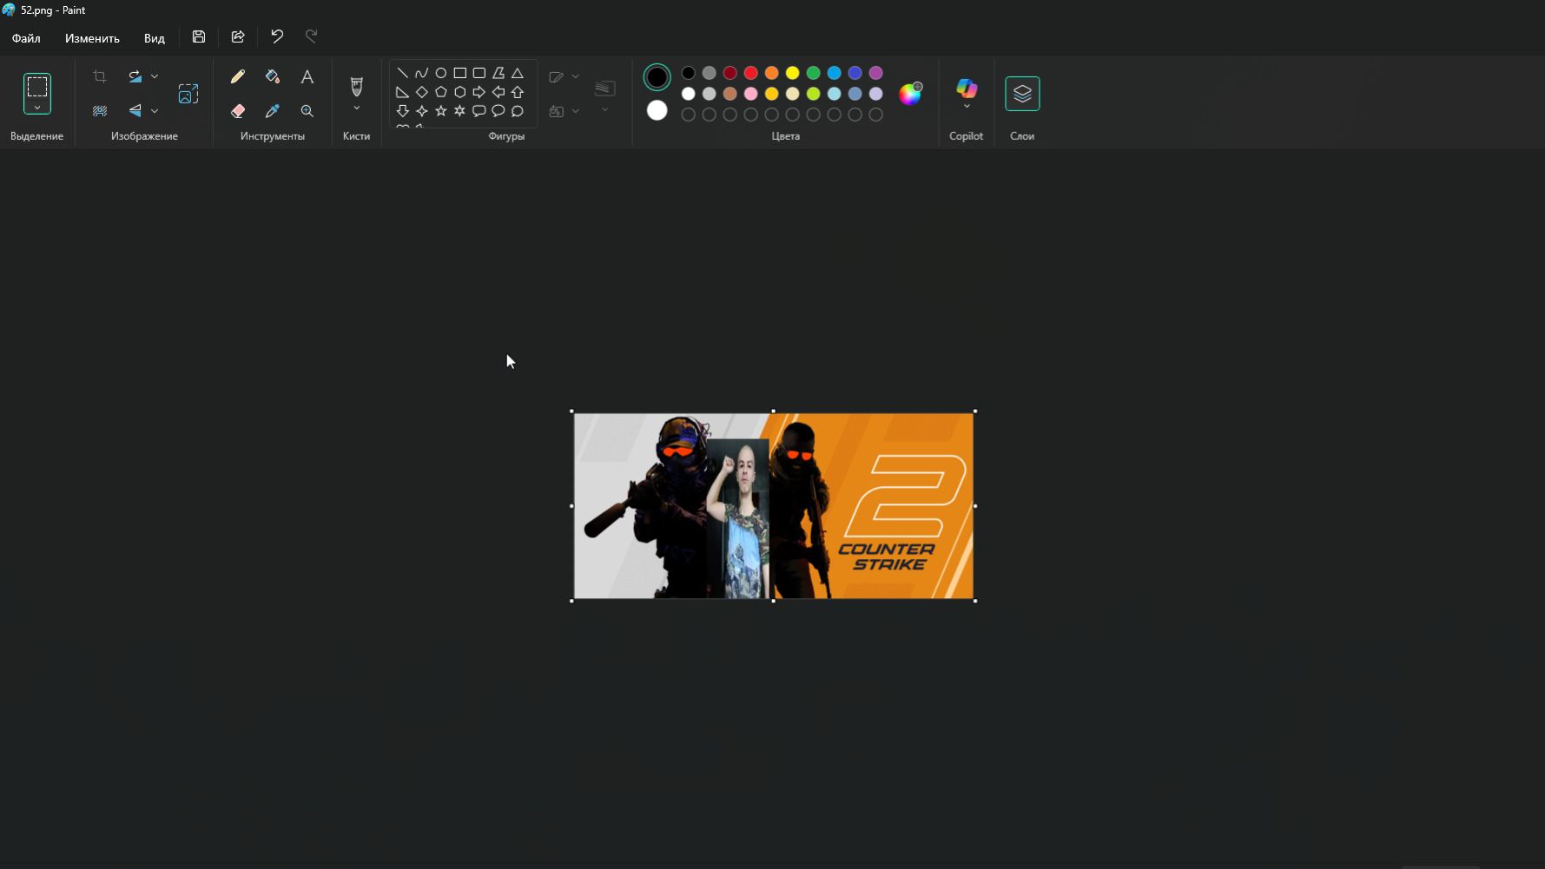Select the Fill bucket tool
The height and width of the screenshot is (869, 1545).
point(272,76)
